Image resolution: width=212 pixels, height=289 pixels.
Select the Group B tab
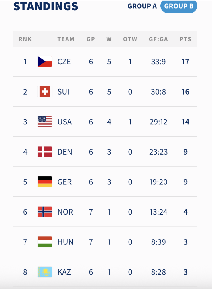pos(179,6)
